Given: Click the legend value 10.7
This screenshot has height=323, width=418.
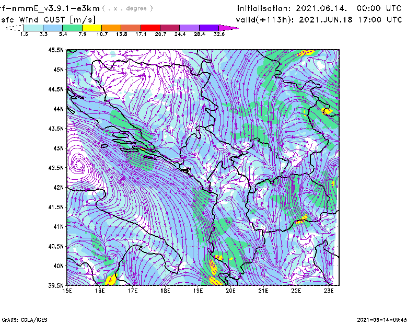Looking at the screenshot, I should click(x=102, y=34).
